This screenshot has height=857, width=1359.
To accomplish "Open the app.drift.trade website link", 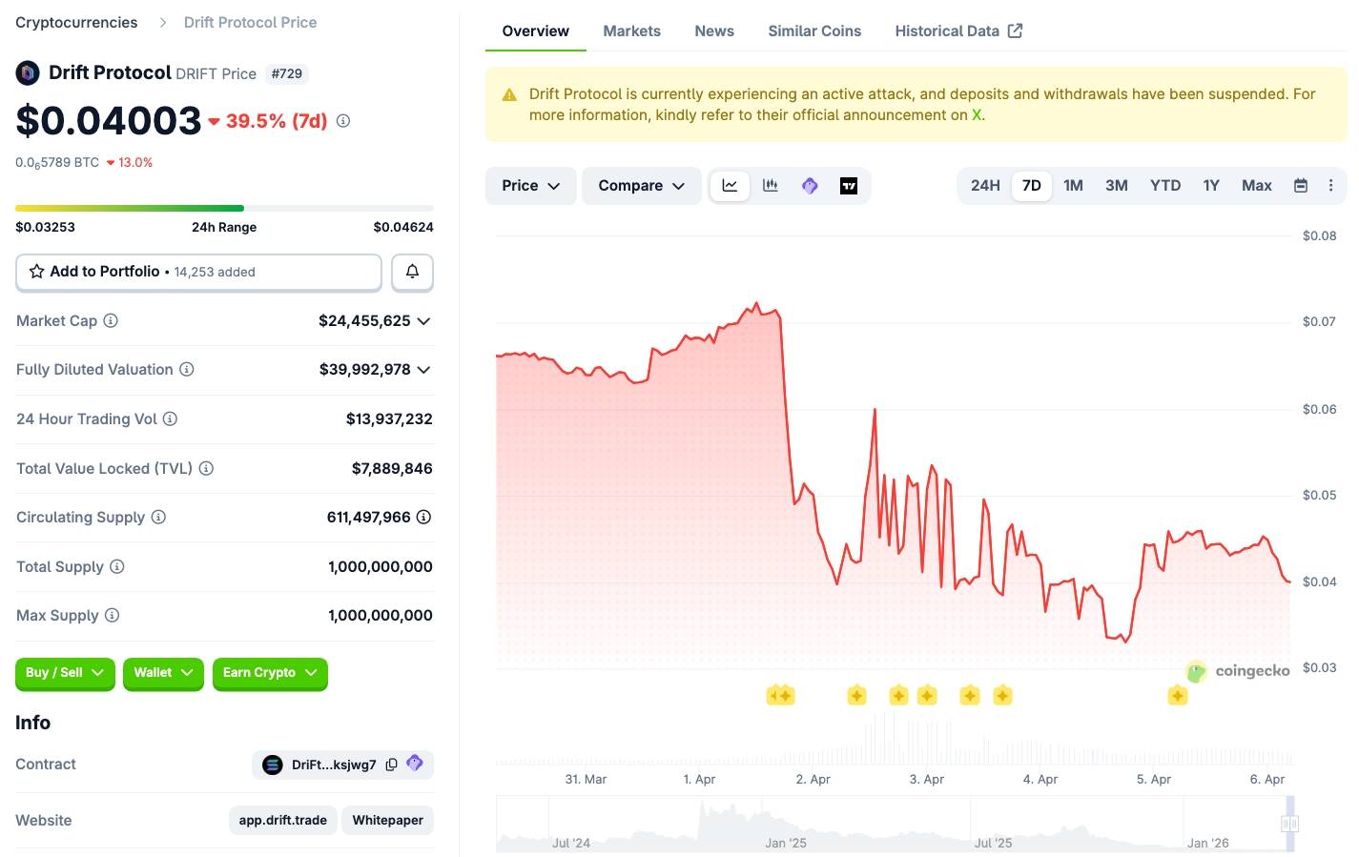I will click(282, 820).
